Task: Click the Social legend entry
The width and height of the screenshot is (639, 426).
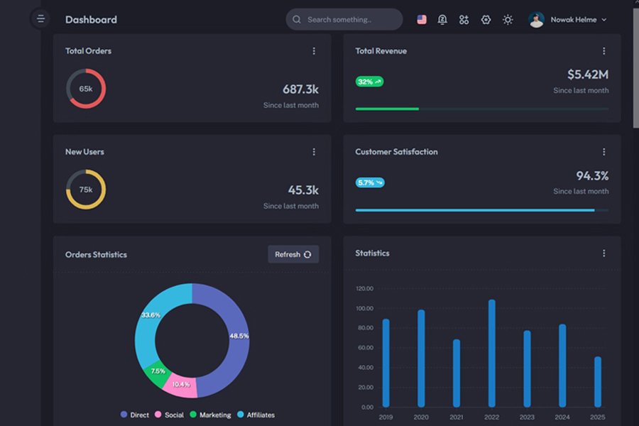Action: point(169,415)
